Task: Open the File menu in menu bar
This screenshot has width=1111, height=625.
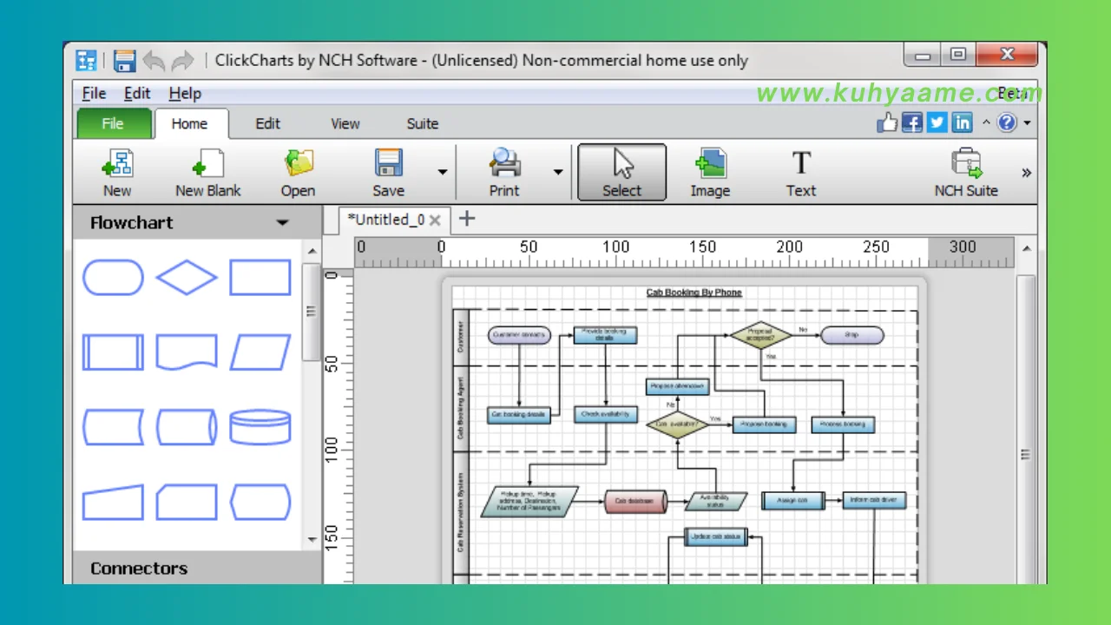Action: (x=94, y=93)
